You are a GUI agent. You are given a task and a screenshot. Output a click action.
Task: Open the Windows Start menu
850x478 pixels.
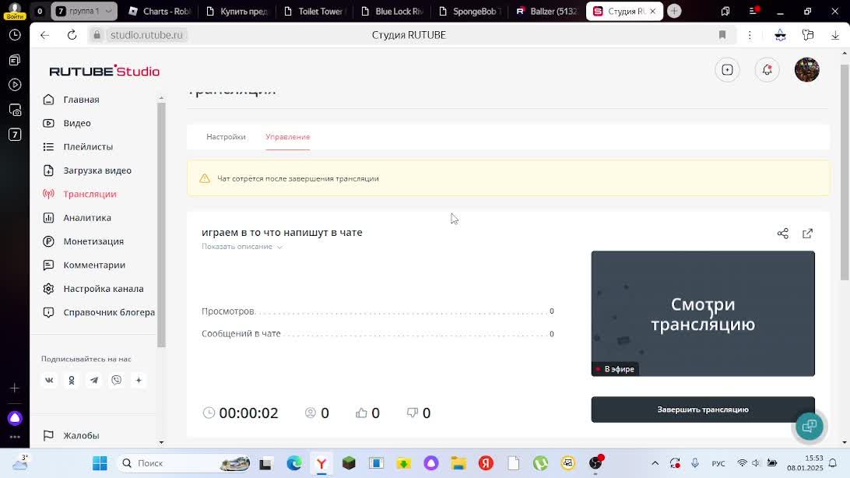tap(100, 463)
